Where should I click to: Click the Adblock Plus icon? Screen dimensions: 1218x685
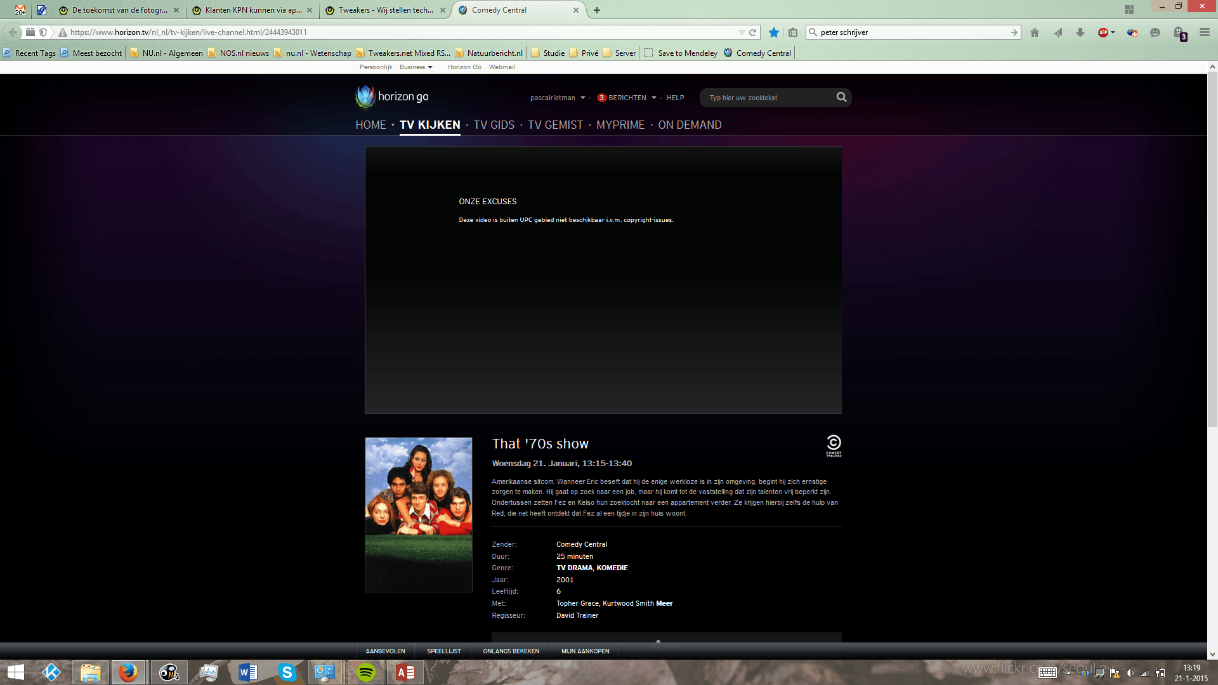point(1103,32)
